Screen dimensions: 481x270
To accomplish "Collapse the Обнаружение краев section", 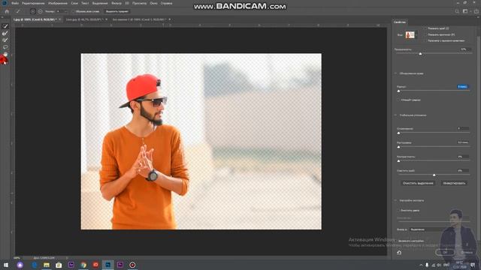I will click(x=395, y=73).
